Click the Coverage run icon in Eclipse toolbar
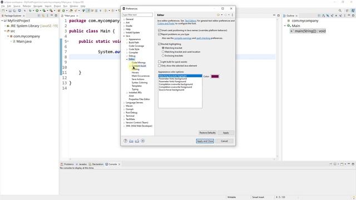 pos(44,11)
